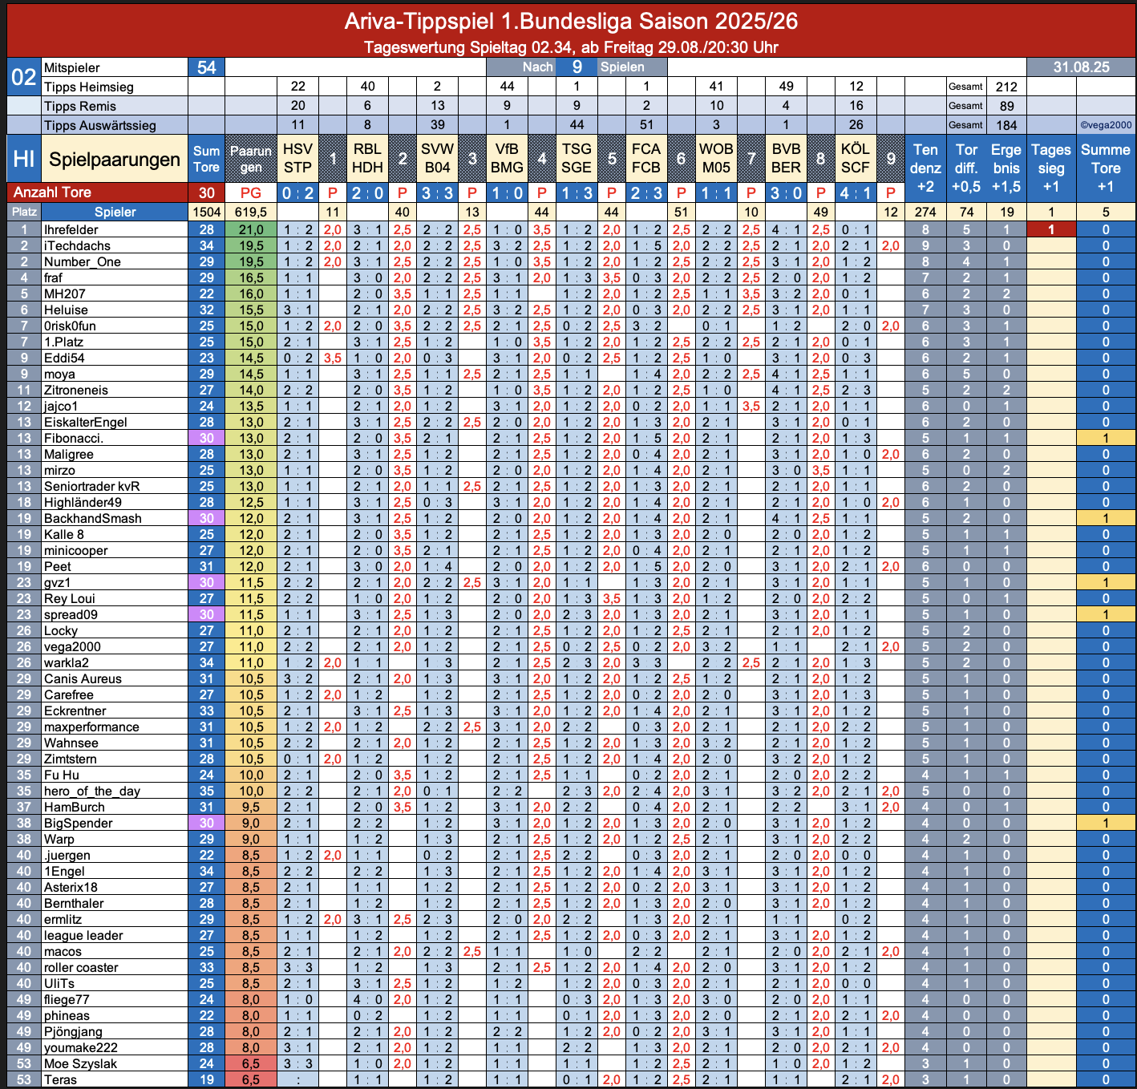The height and width of the screenshot is (1089, 1137).
Task: Select the HSV STP match header
Action: point(297,159)
